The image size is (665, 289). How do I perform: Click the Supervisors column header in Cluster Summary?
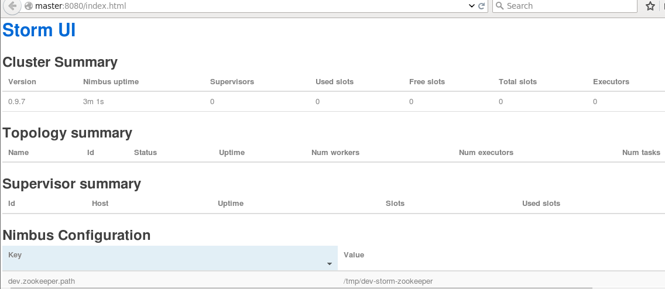[232, 82]
